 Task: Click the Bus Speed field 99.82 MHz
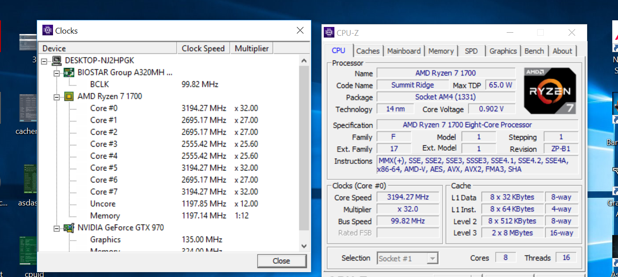(408, 221)
